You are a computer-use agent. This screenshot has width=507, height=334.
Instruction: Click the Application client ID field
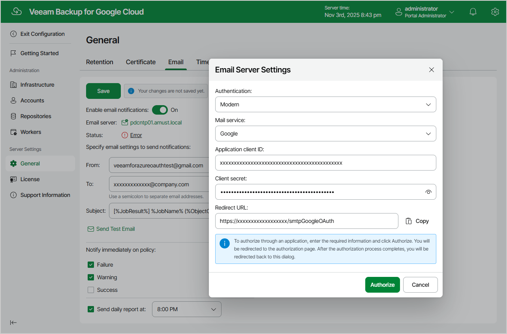click(x=326, y=163)
